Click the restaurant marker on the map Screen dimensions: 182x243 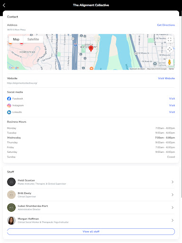[91, 68]
